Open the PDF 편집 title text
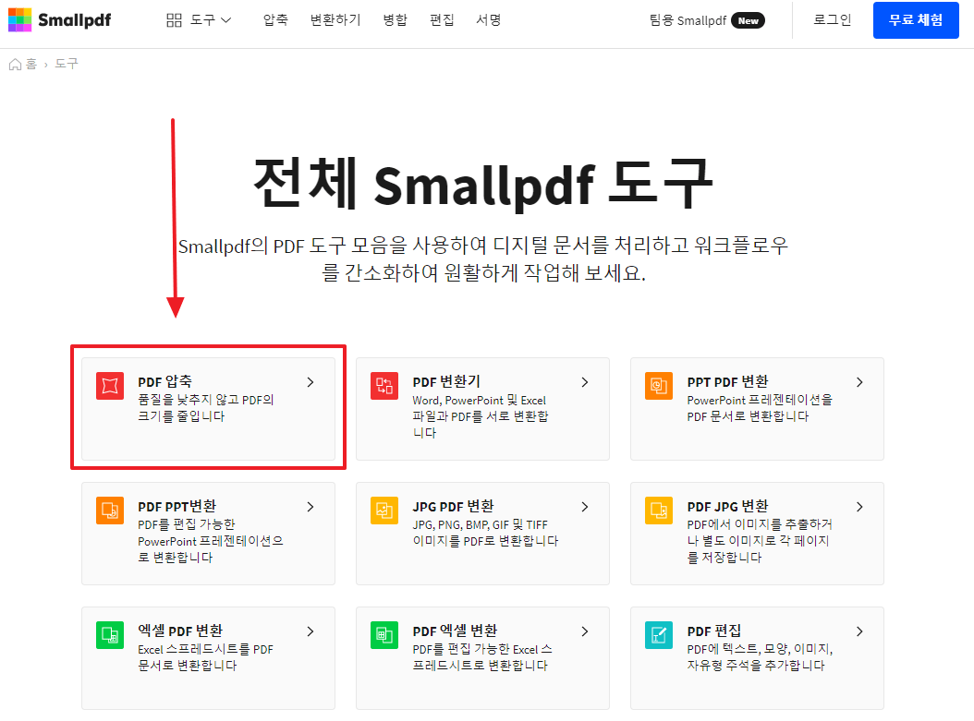Viewport: 974px width, 721px height. coord(713,631)
